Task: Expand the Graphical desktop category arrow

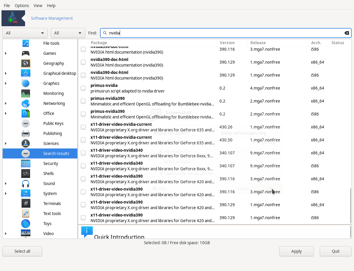Action: tap(6, 73)
